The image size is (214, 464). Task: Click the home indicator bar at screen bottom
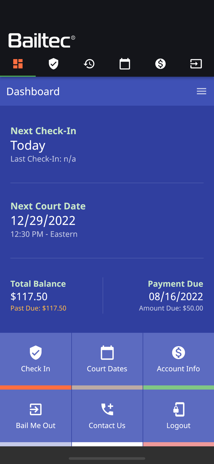pos(107,458)
